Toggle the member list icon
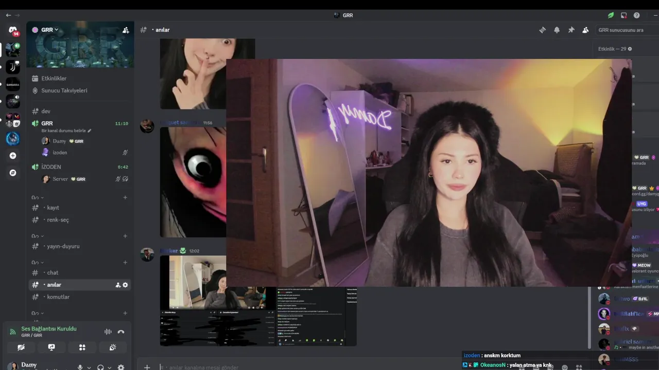 [585, 30]
